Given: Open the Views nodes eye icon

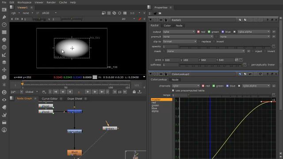Looking at the screenshot, I should (x=4, y=100).
